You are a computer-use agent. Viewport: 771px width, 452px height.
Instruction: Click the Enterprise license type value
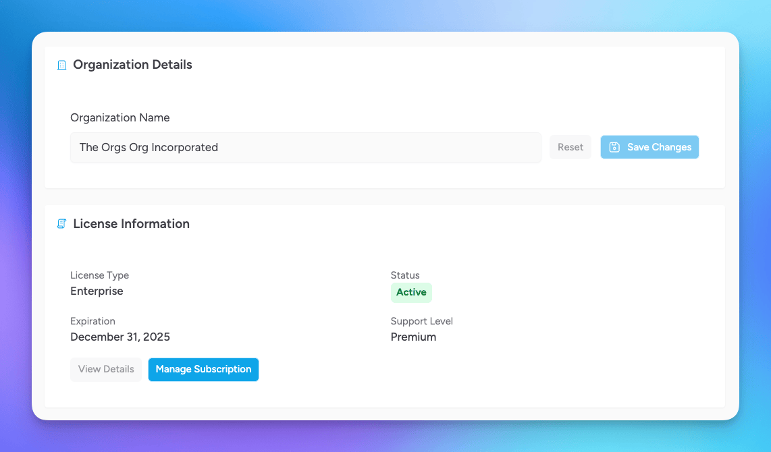[97, 291]
